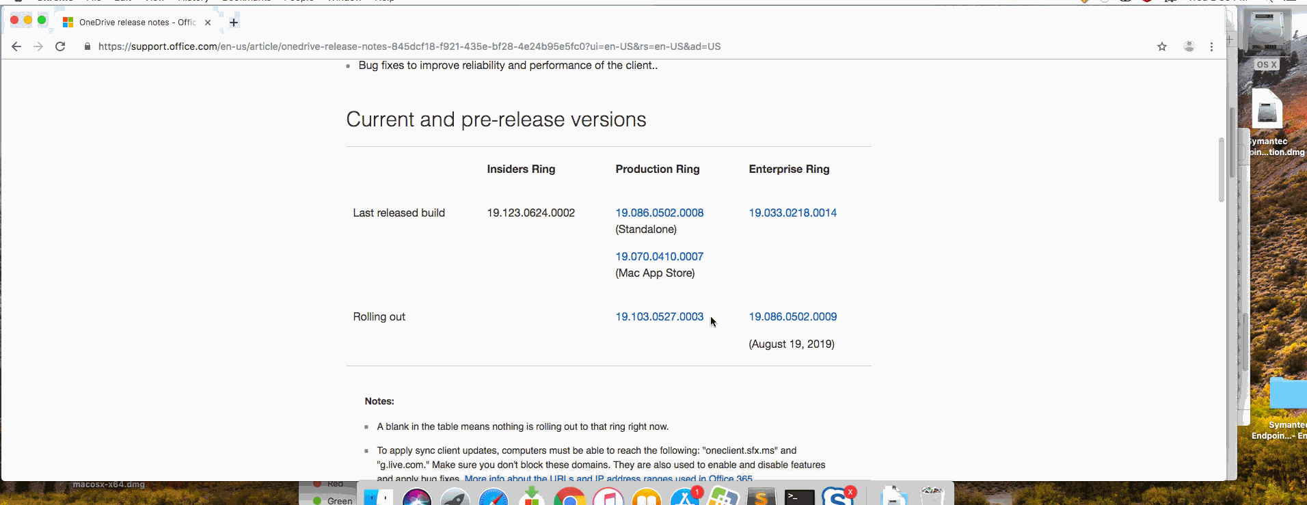
Task: Open the Chrome profile avatar menu
Action: tap(1189, 46)
